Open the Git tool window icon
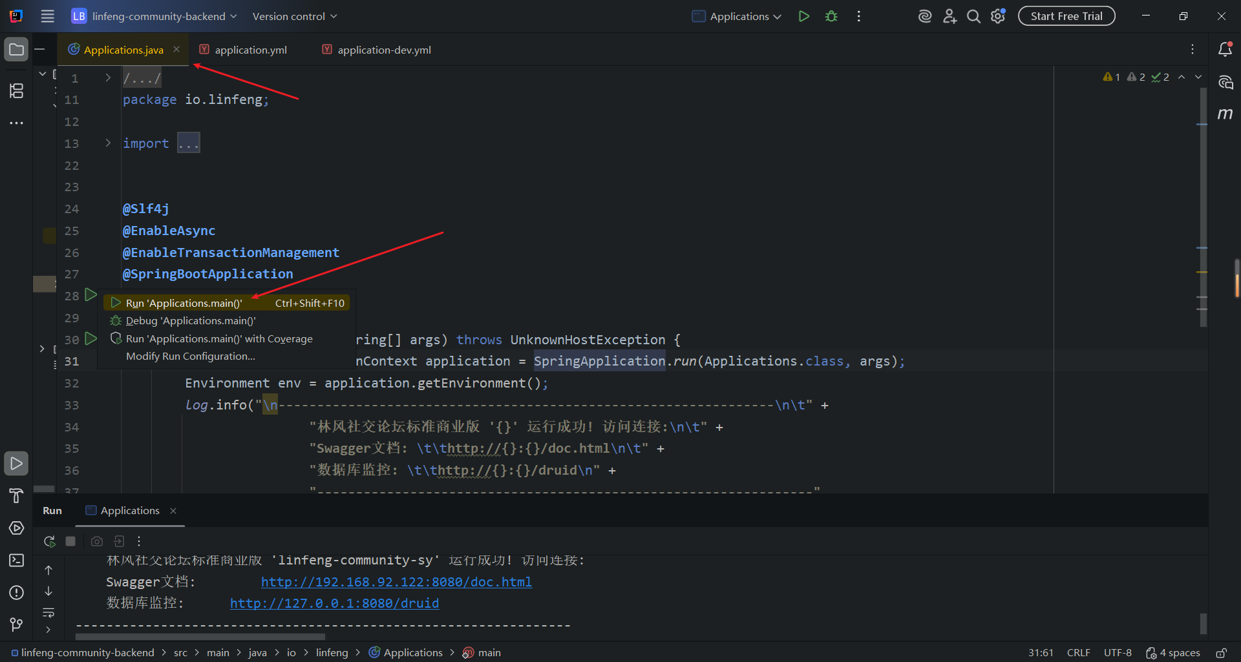1241x662 pixels. [16, 625]
